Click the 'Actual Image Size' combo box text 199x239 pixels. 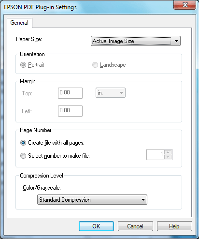click(113, 41)
